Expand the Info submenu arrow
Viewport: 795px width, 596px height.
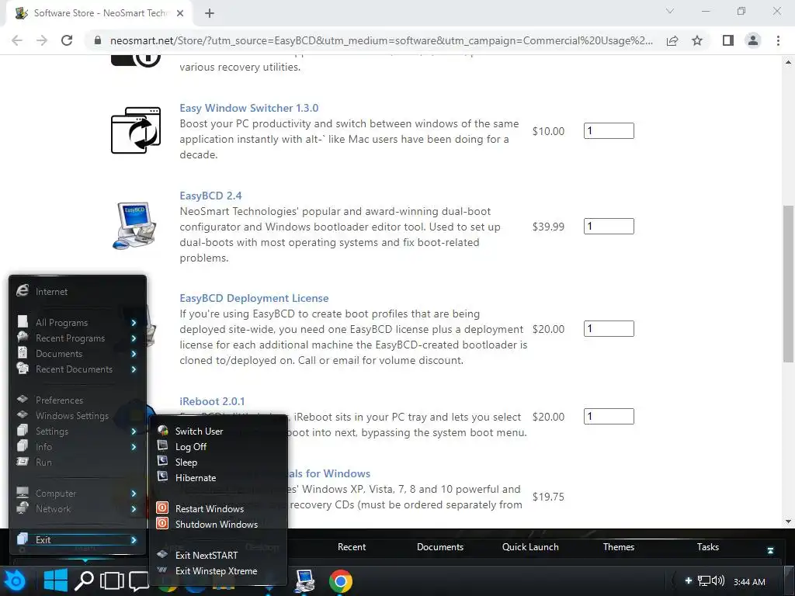click(134, 447)
